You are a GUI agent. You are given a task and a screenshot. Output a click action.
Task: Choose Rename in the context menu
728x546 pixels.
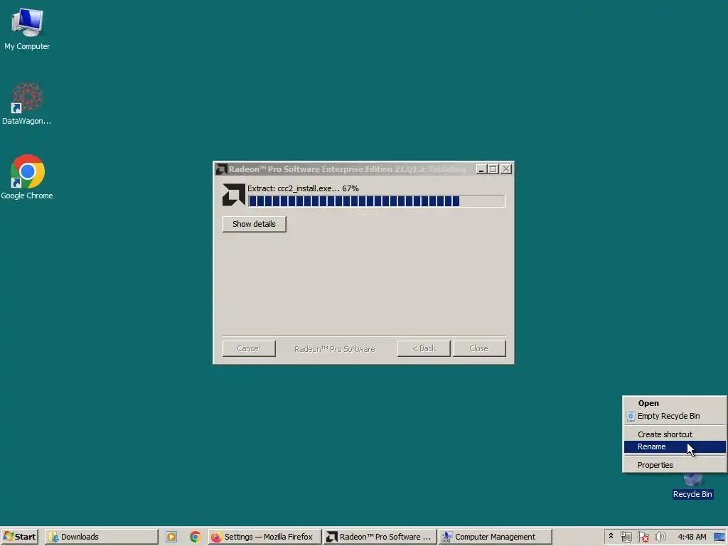674,446
